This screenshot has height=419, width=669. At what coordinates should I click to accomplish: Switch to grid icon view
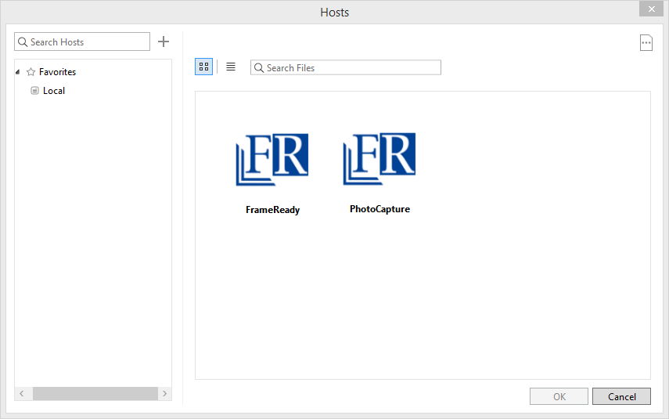pos(204,67)
